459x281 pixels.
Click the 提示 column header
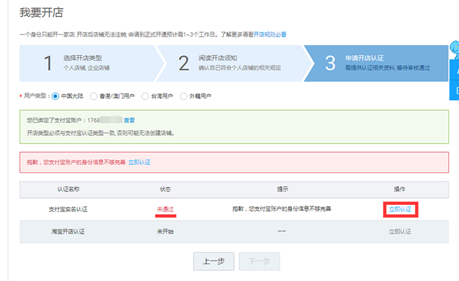[x=283, y=189]
